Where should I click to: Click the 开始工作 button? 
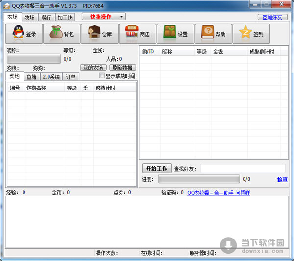coord(157,168)
